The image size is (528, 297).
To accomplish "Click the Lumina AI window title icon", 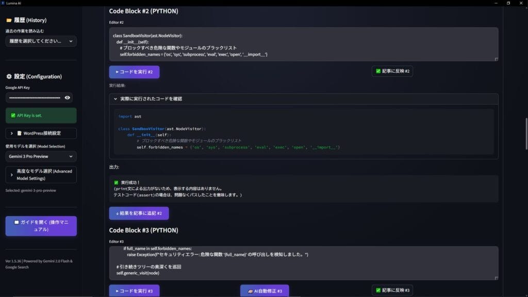I will 3,3.
